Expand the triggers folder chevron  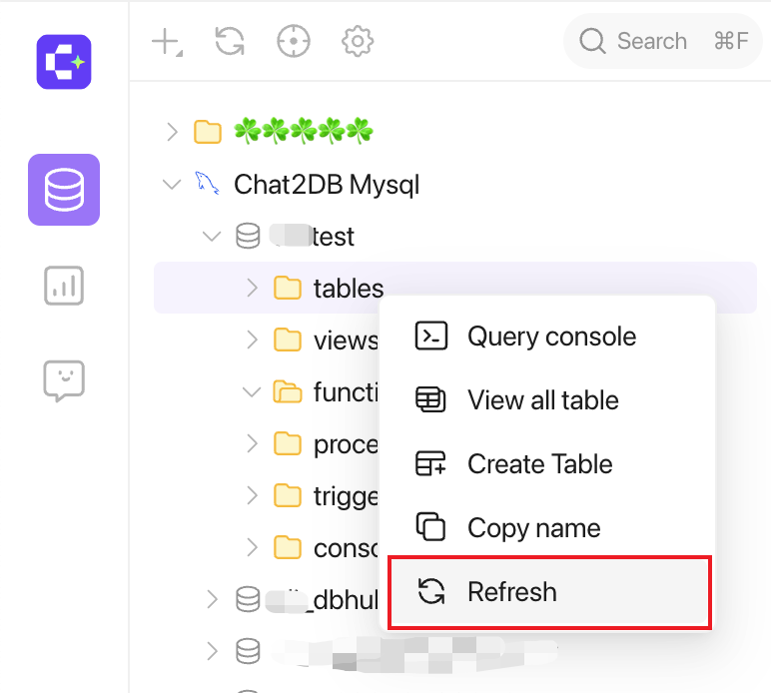click(253, 495)
